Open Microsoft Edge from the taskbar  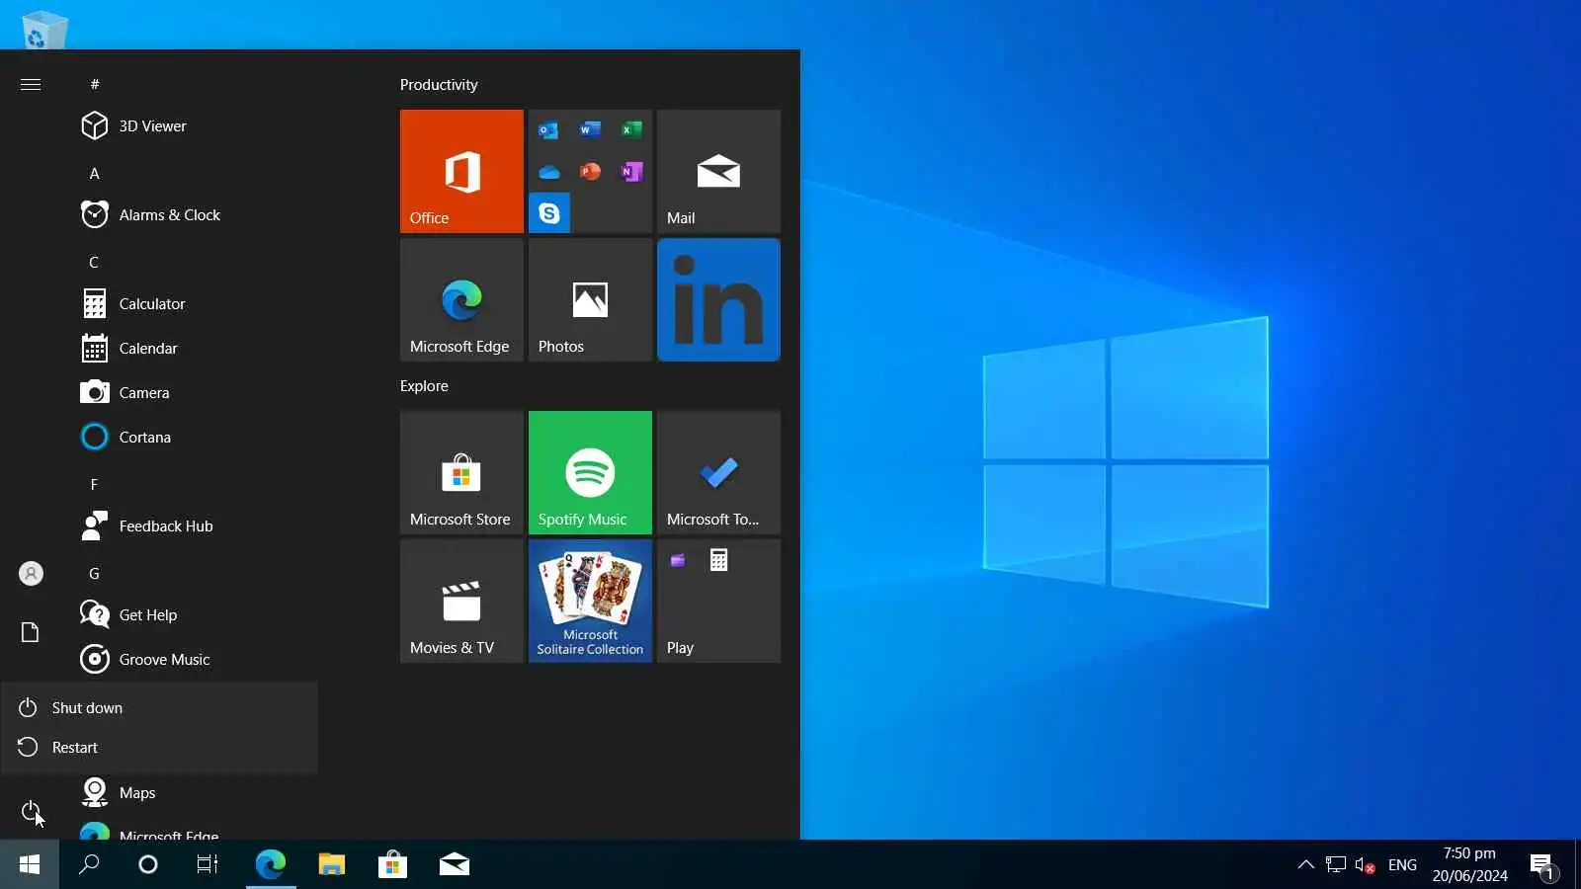[270, 864]
